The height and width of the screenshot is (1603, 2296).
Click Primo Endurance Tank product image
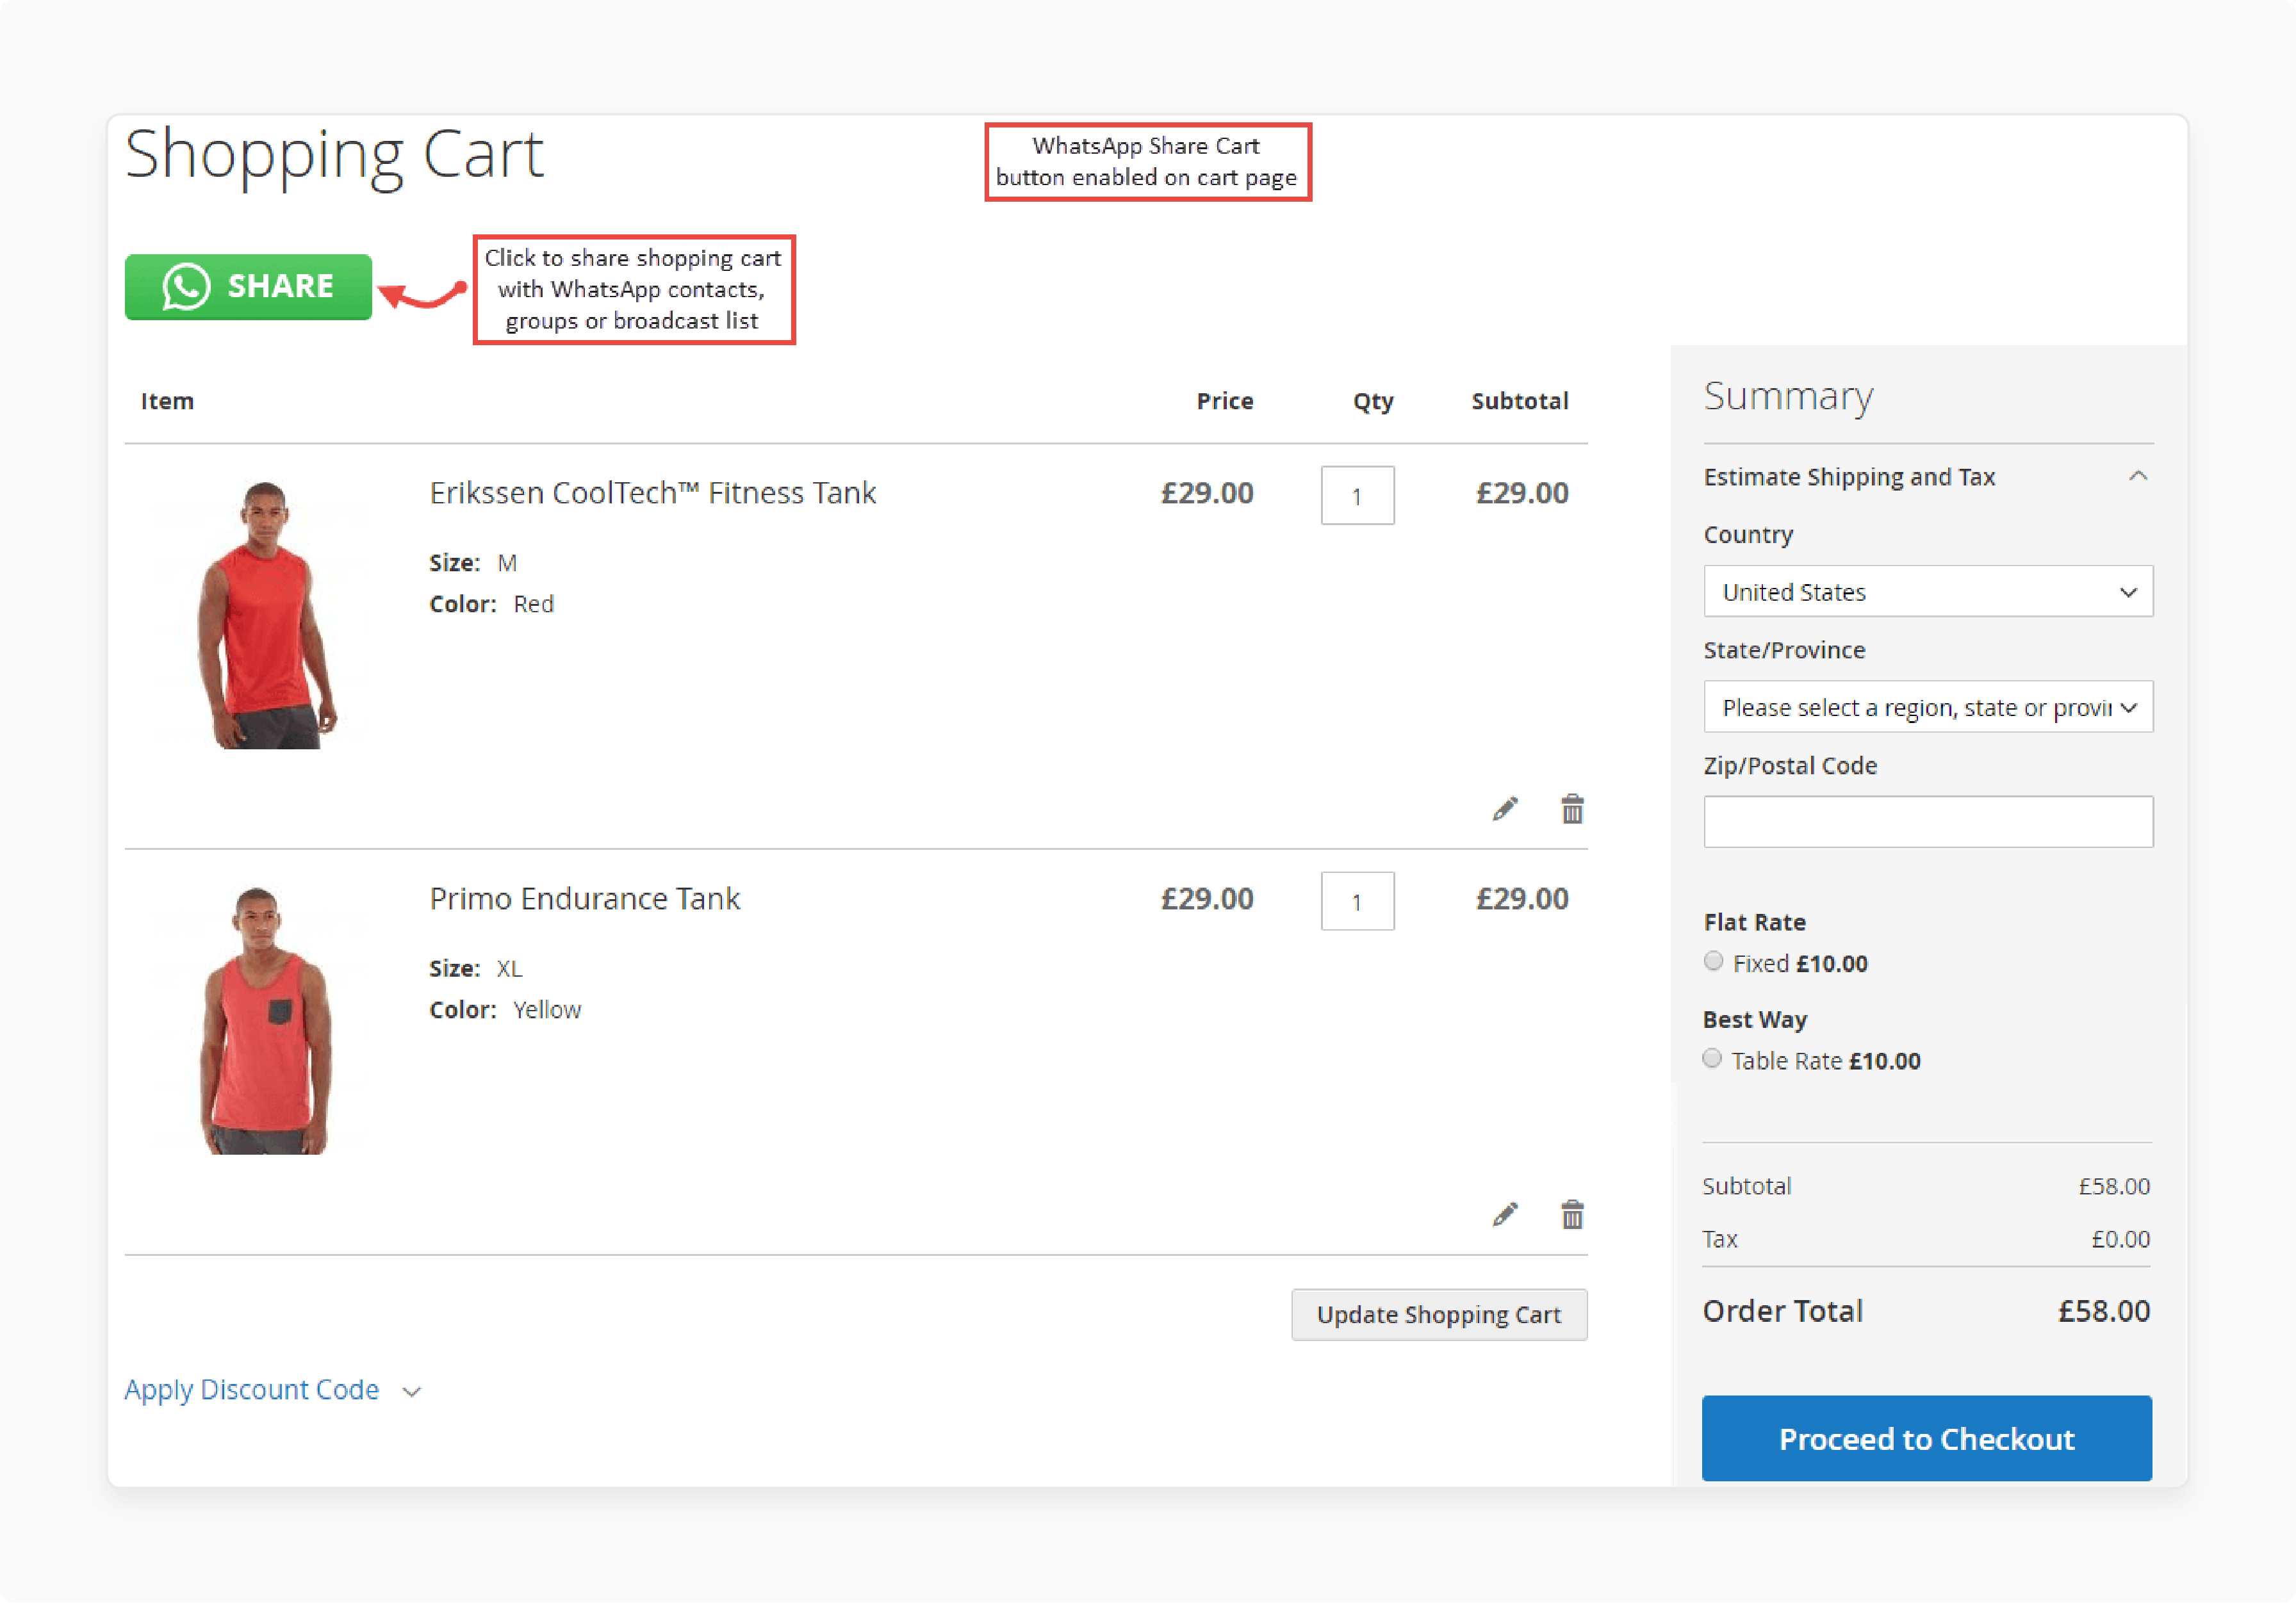click(266, 1020)
